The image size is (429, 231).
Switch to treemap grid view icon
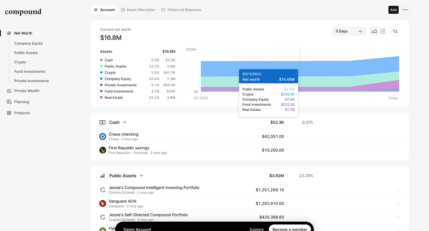point(382,31)
